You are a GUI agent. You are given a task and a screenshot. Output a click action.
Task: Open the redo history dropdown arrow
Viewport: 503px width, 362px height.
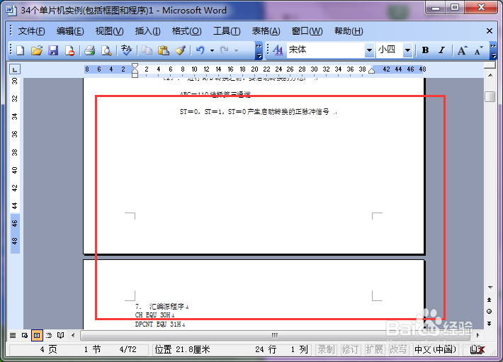pos(237,50)
